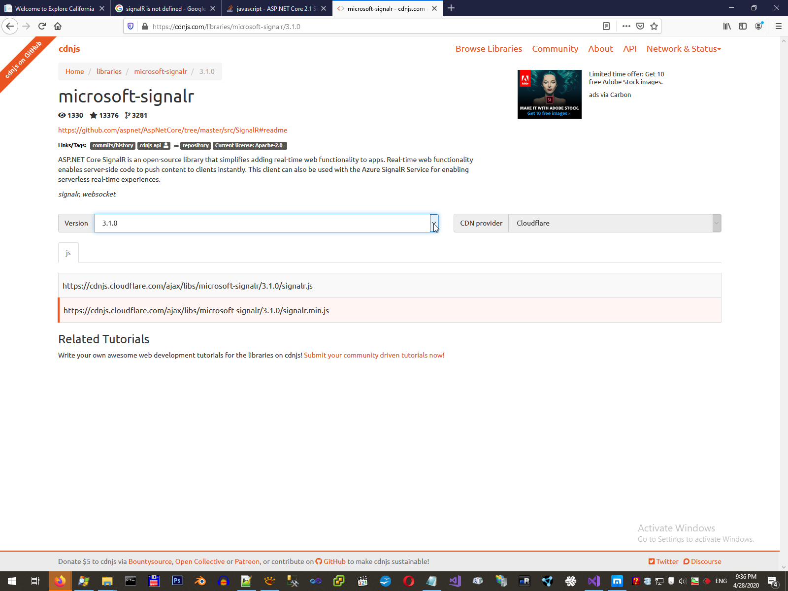This screenshot has height=591, width=788.
Task: Expand the Network & Status dropdown
Action: [x=684, y=49]
